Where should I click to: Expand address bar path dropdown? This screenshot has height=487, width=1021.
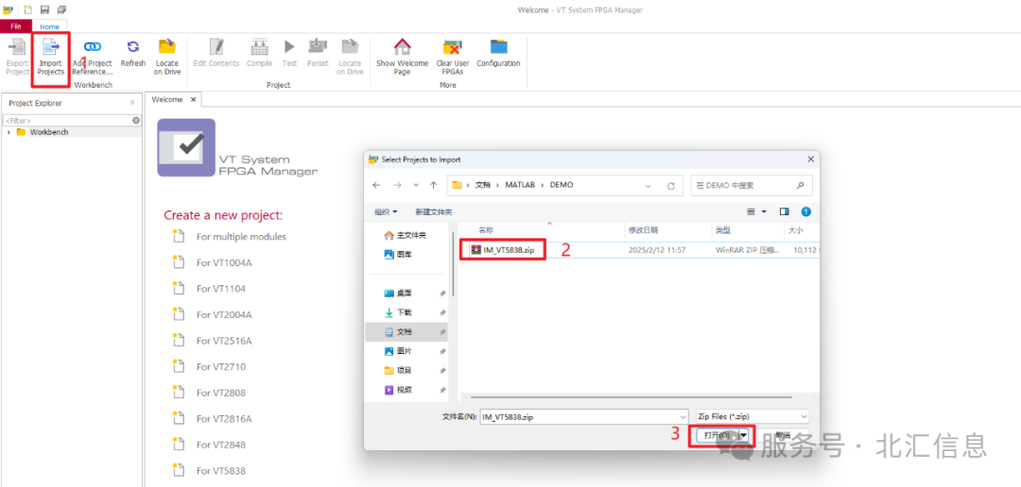pos(648,185)
